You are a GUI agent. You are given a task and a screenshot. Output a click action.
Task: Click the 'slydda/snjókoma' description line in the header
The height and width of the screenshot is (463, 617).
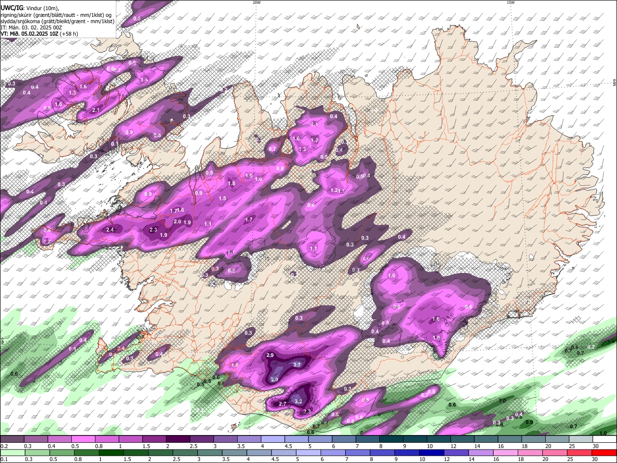[57, 21]
